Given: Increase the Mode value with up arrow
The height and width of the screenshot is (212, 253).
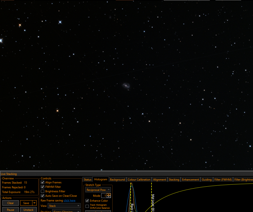Looking at the screenshot, I should click(x=109, y=195).
